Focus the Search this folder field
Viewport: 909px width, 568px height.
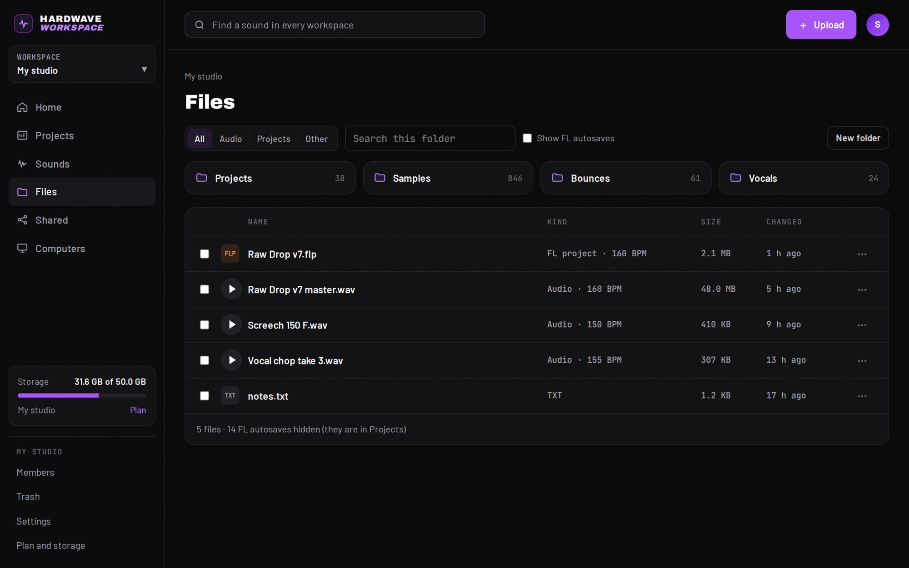pos(430,139)
